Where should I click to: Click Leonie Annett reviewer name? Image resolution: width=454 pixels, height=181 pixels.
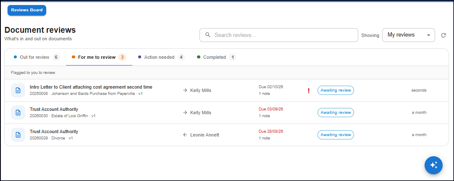point(205,135)
